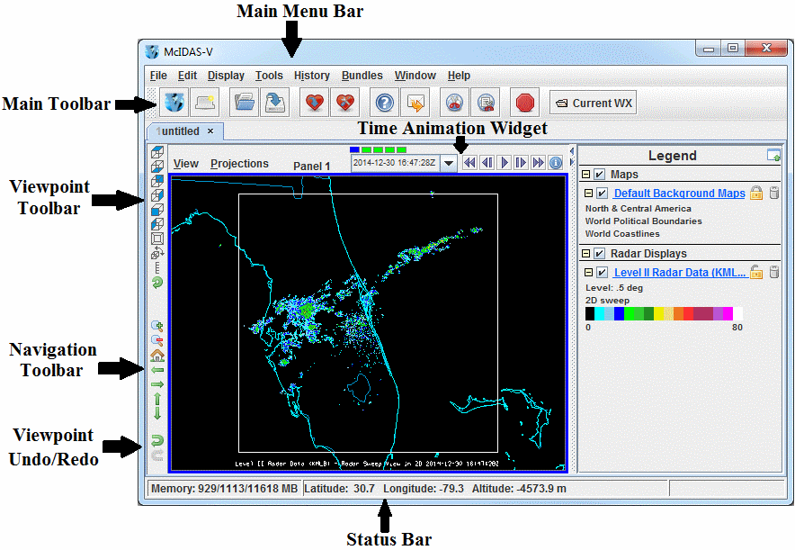Open the Level II Radar Data link

click(x=679, y=272)
